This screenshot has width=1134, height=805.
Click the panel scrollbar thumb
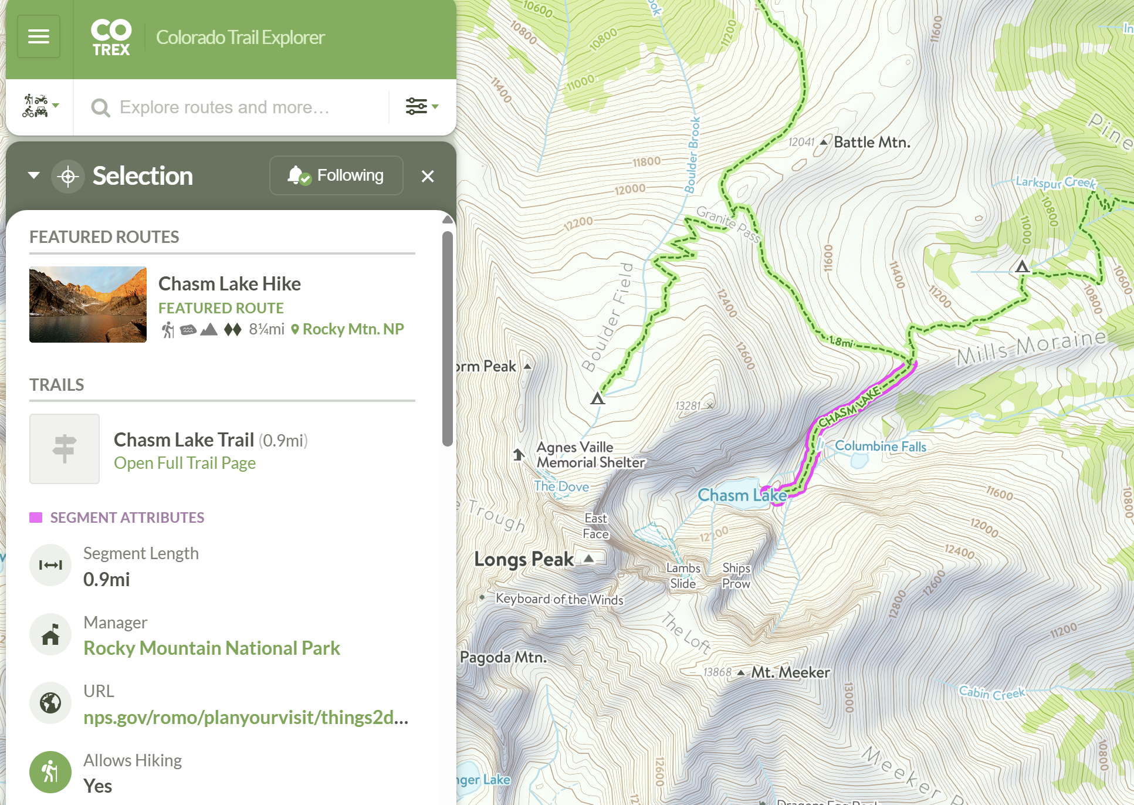coord(448,339)
